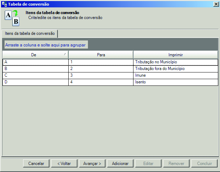Click the title bar application icon
Viewport: 220px width, 172px height.
(x=4, y=4)
